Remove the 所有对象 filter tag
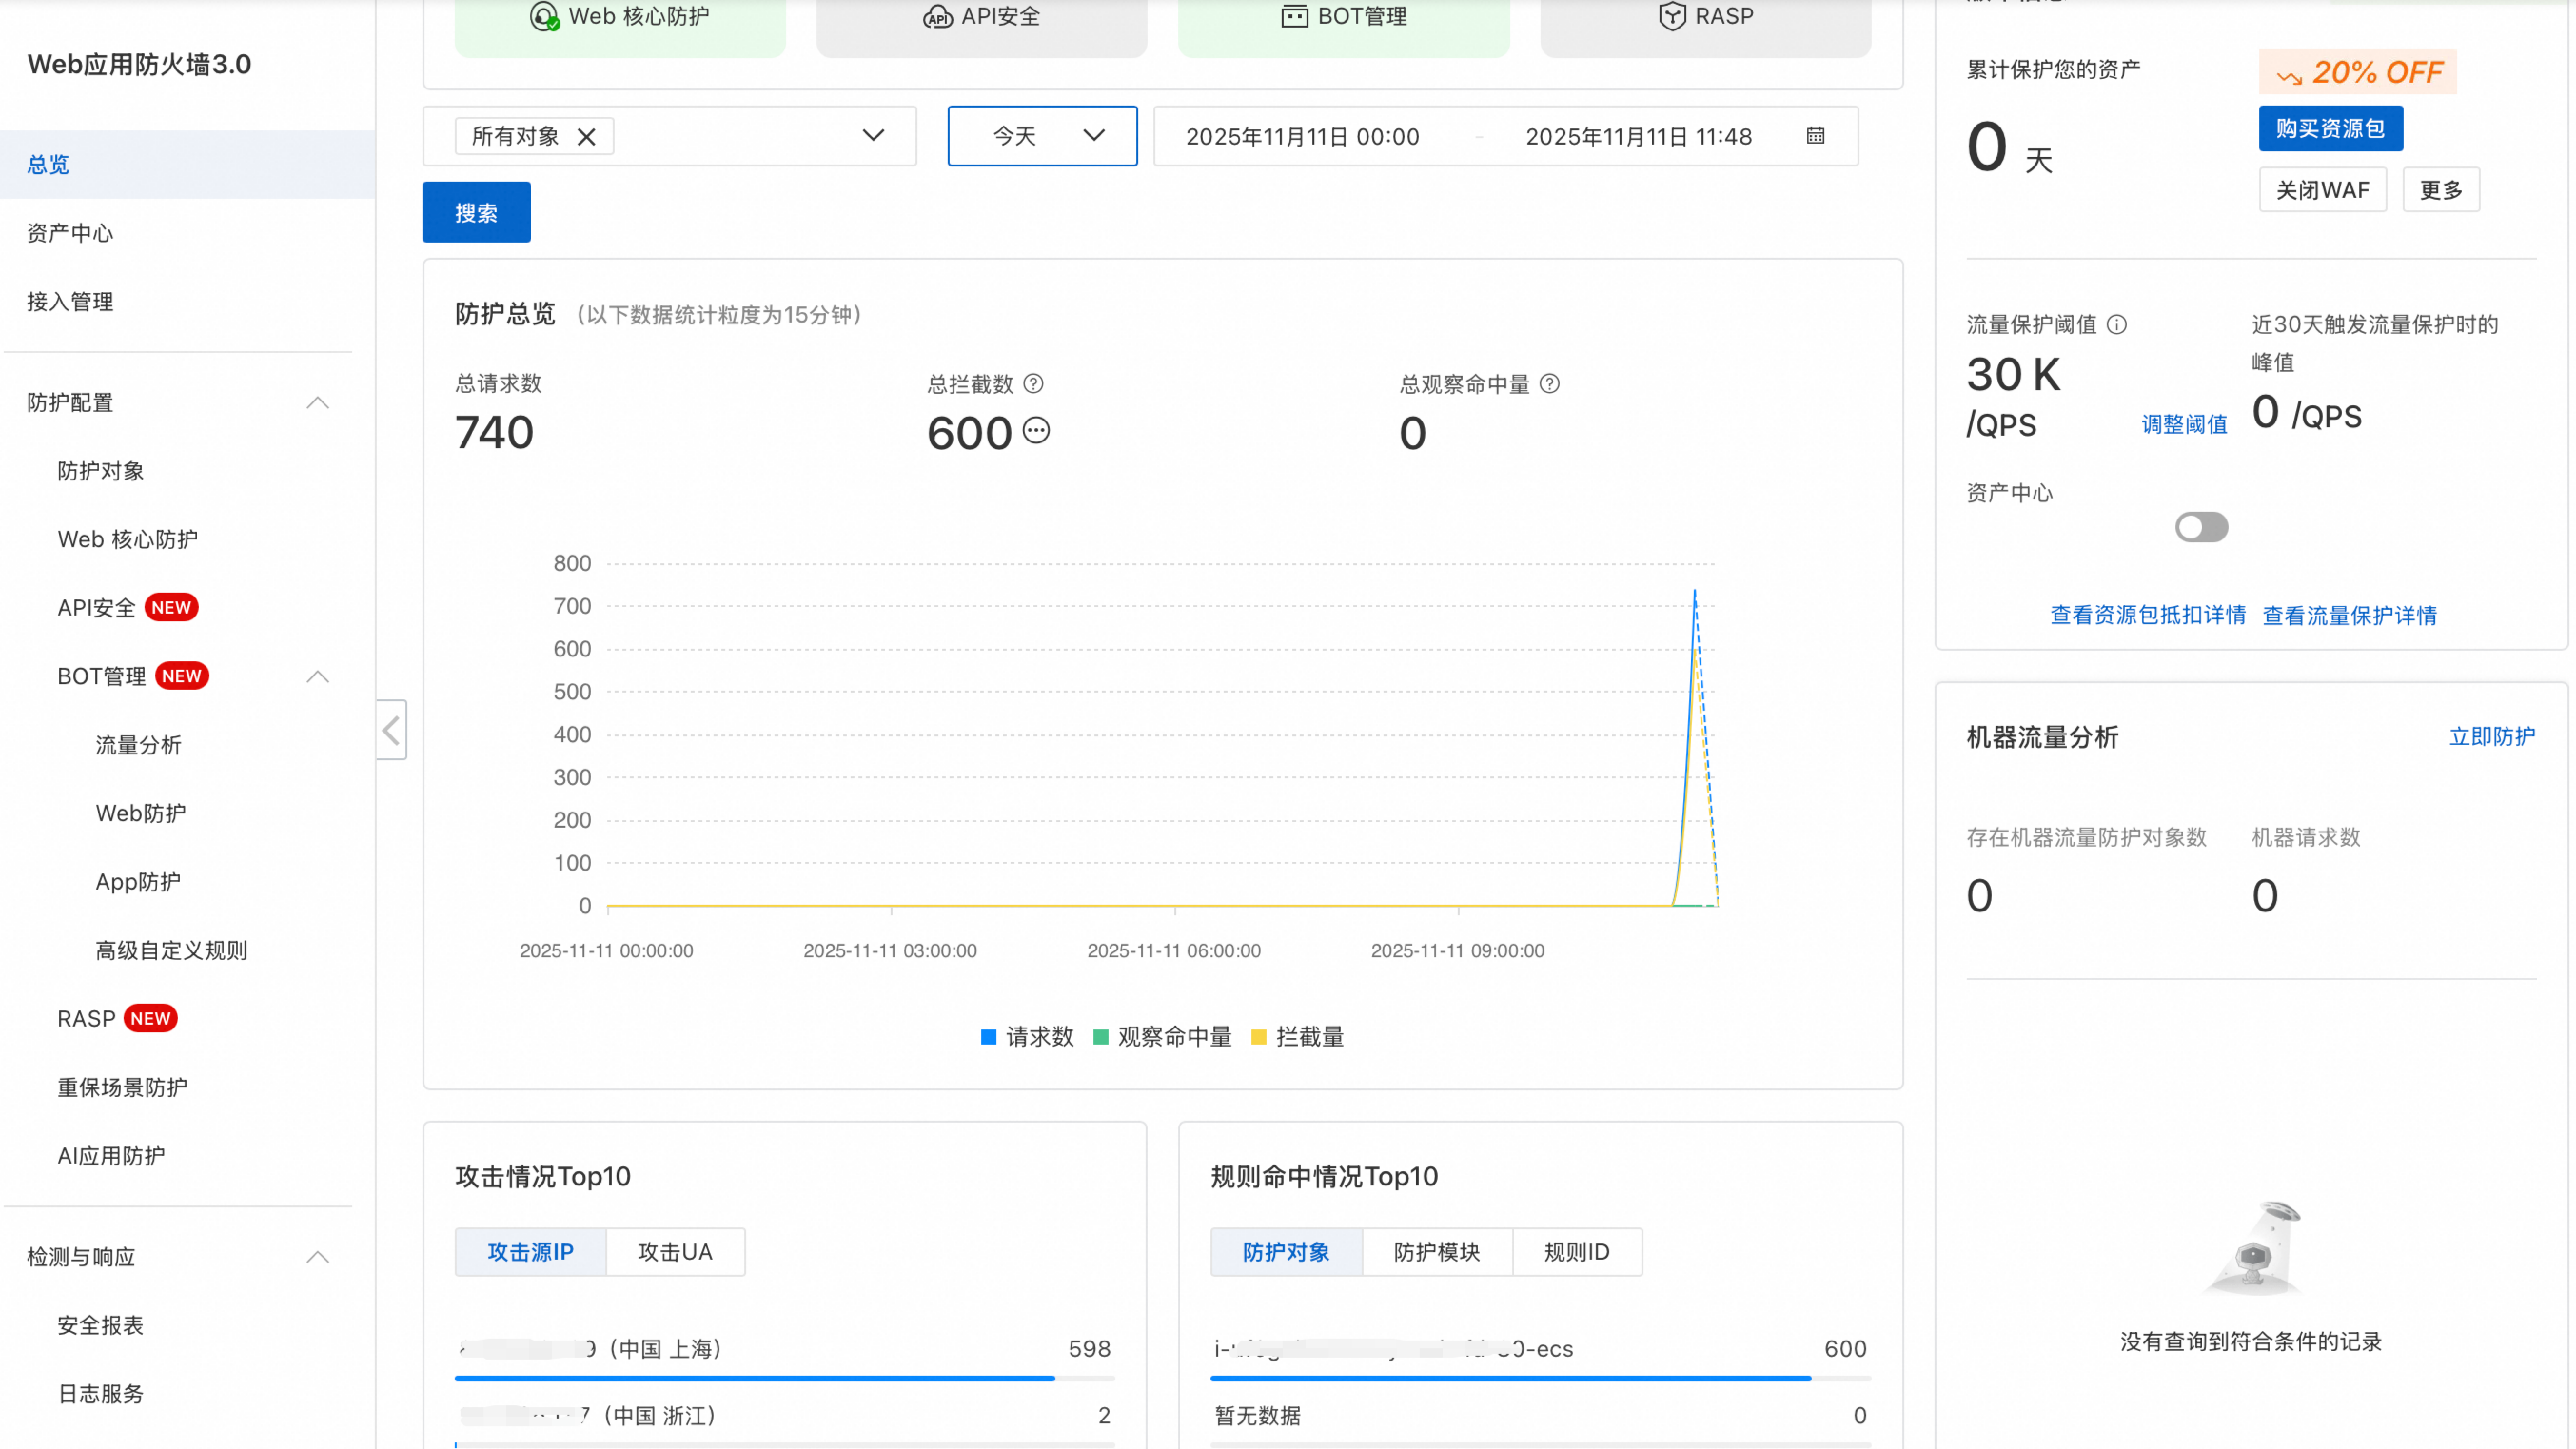This screenshot has width=2576, height=1449. click(x=587, y=137)
